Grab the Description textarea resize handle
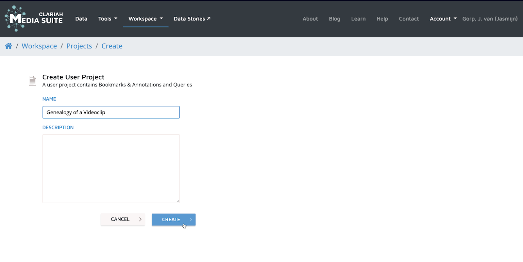The height and width of the screenshot is (262, 523). point(178,201)
